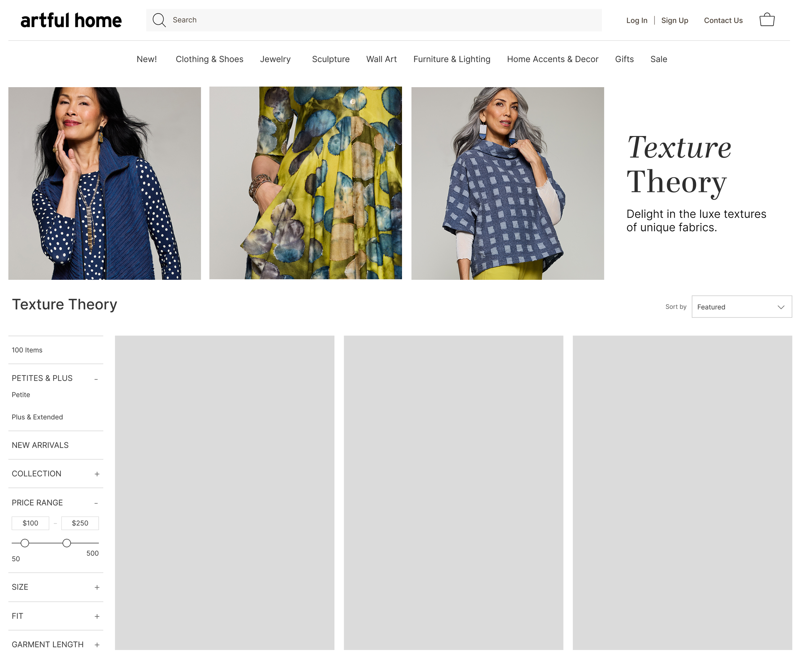
Task: Collapse the Price Range filter section
Action: (96, 503)
